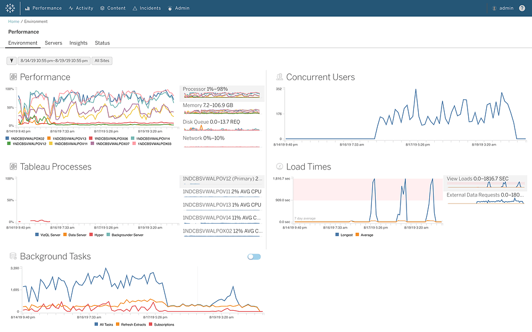Select the 1NDCBSVWALPOV11 legend entry

tap(69, 143)
